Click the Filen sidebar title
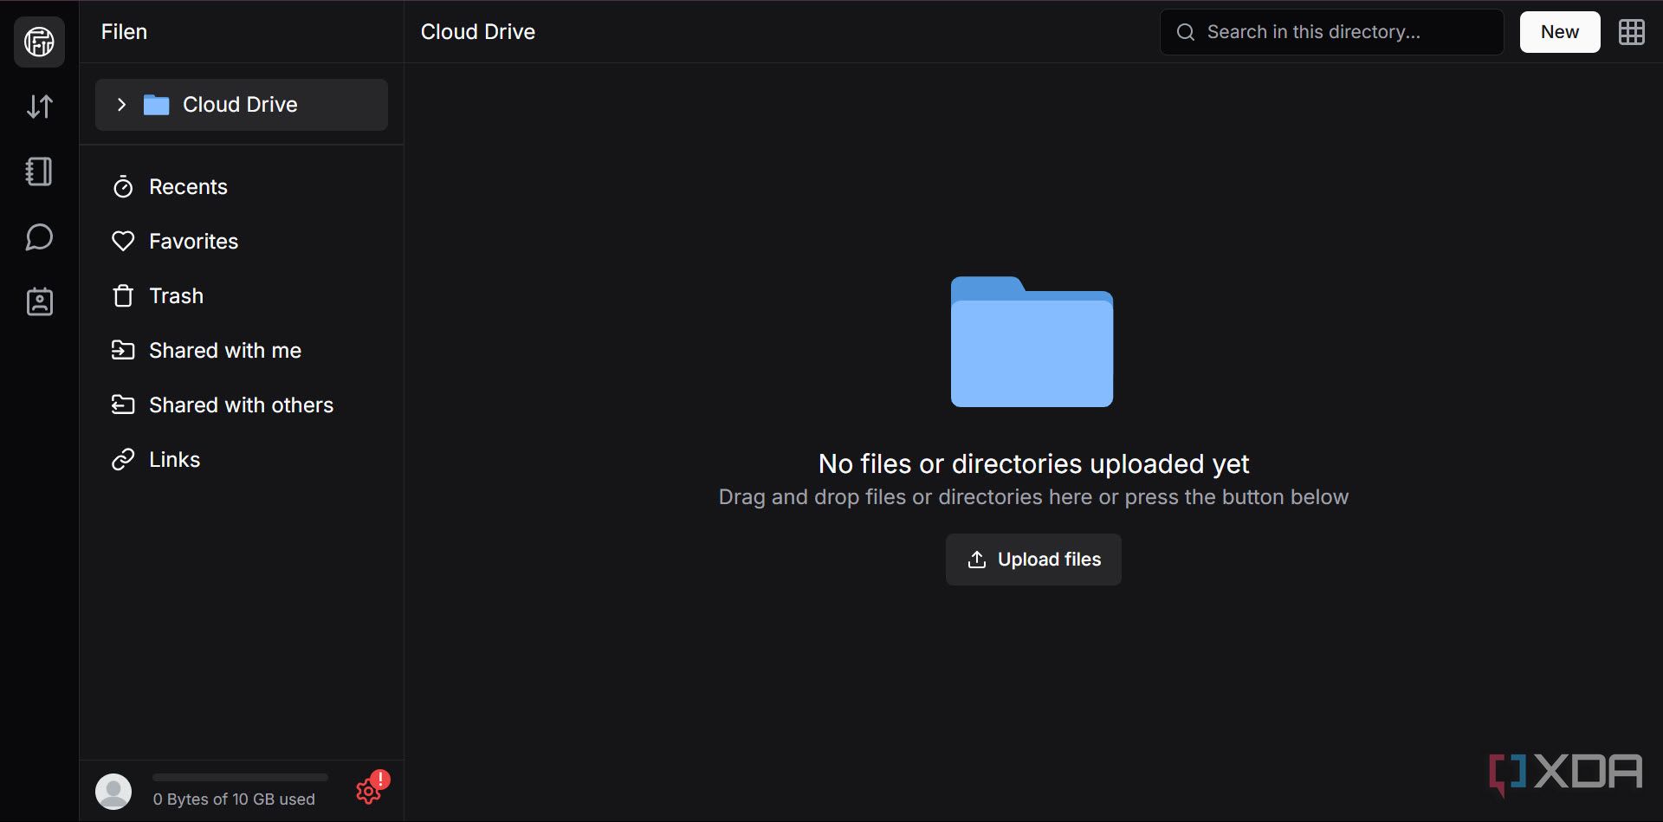This screenshot has width=1663, height=822. pos(124,32)
